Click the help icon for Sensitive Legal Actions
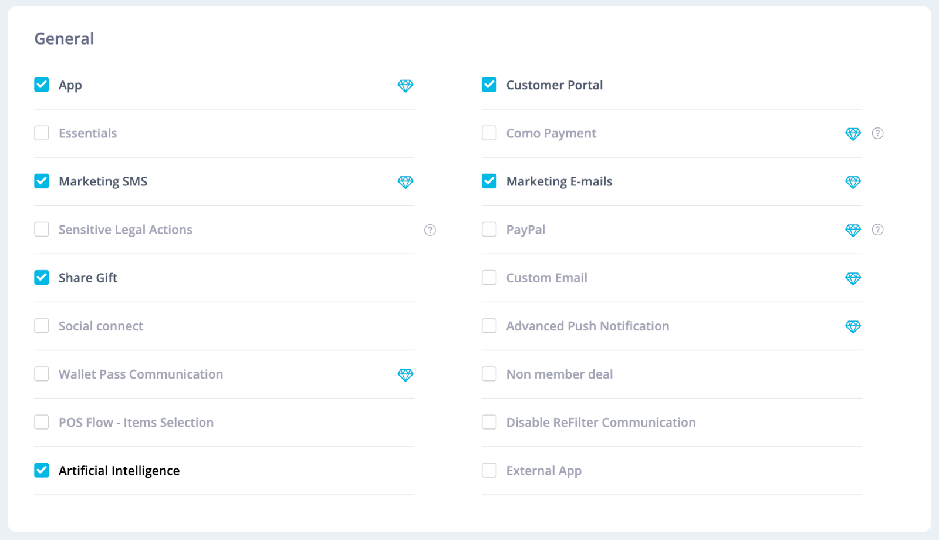The width and height of the screenshot is (939, 540). (x=430, y=230)
